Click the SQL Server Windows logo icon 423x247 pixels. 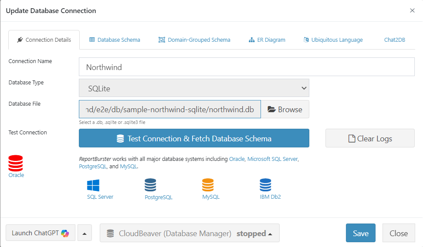coord(93,186)
